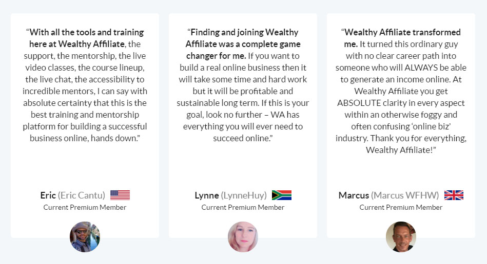
Task: Open Marcus's round profile photo
Action: click(x=401, y=237)
